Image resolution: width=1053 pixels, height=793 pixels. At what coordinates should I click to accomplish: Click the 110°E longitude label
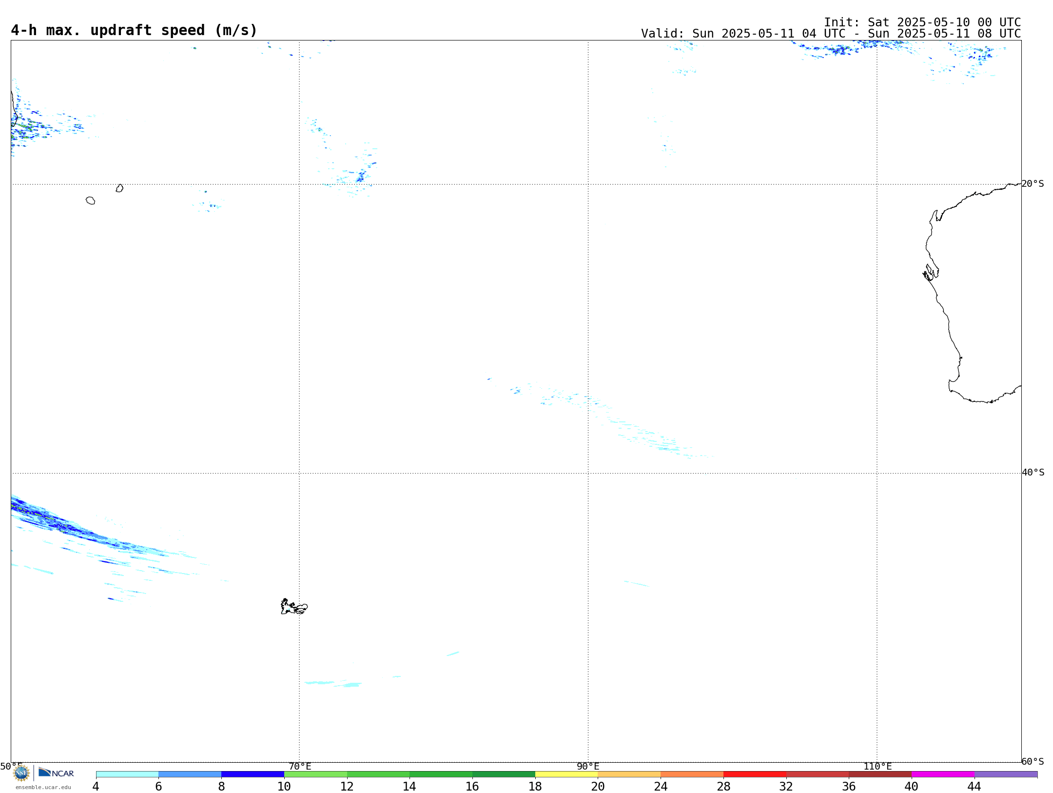click(x=877, y=767)
